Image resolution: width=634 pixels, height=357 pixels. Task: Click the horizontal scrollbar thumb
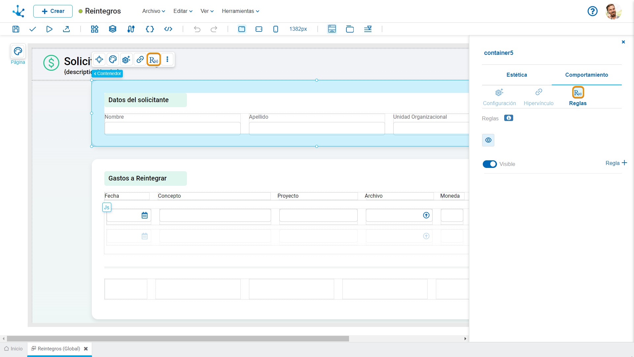tap(178, 339)
